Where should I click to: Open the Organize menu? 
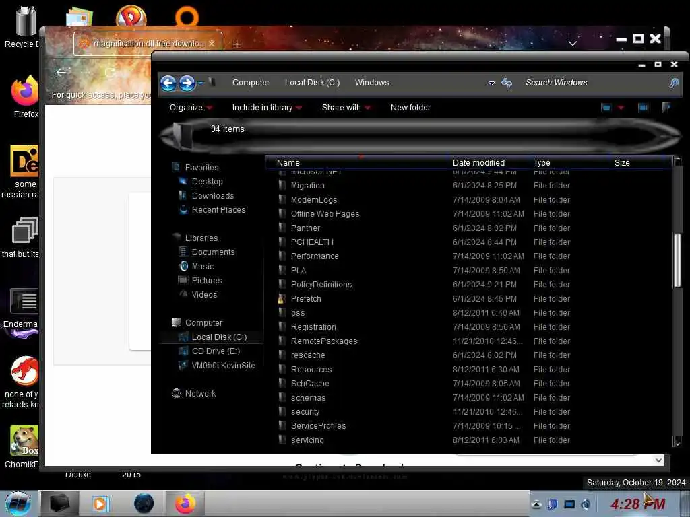point(191,108)
